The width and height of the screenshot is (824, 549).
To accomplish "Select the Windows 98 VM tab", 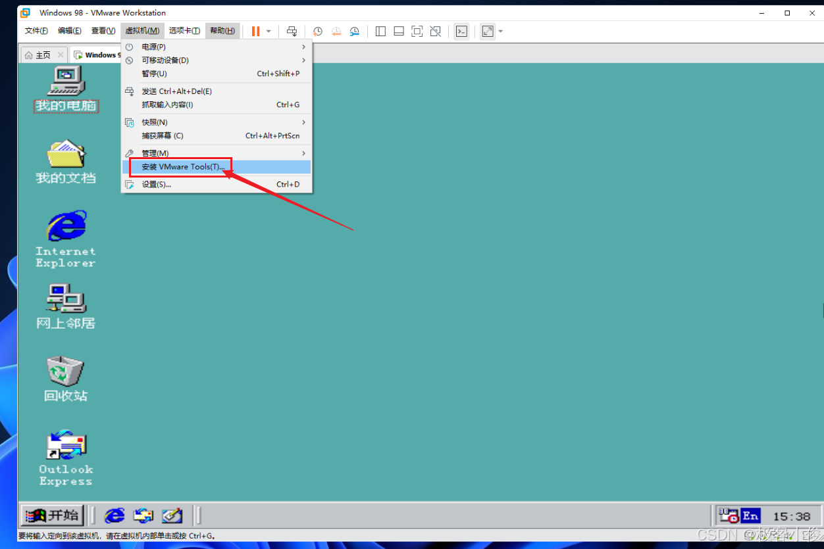I will click(96, 55).
